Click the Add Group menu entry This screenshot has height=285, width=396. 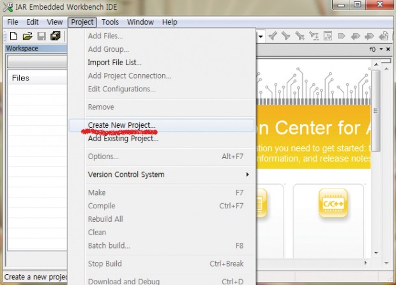pos(162,49)
